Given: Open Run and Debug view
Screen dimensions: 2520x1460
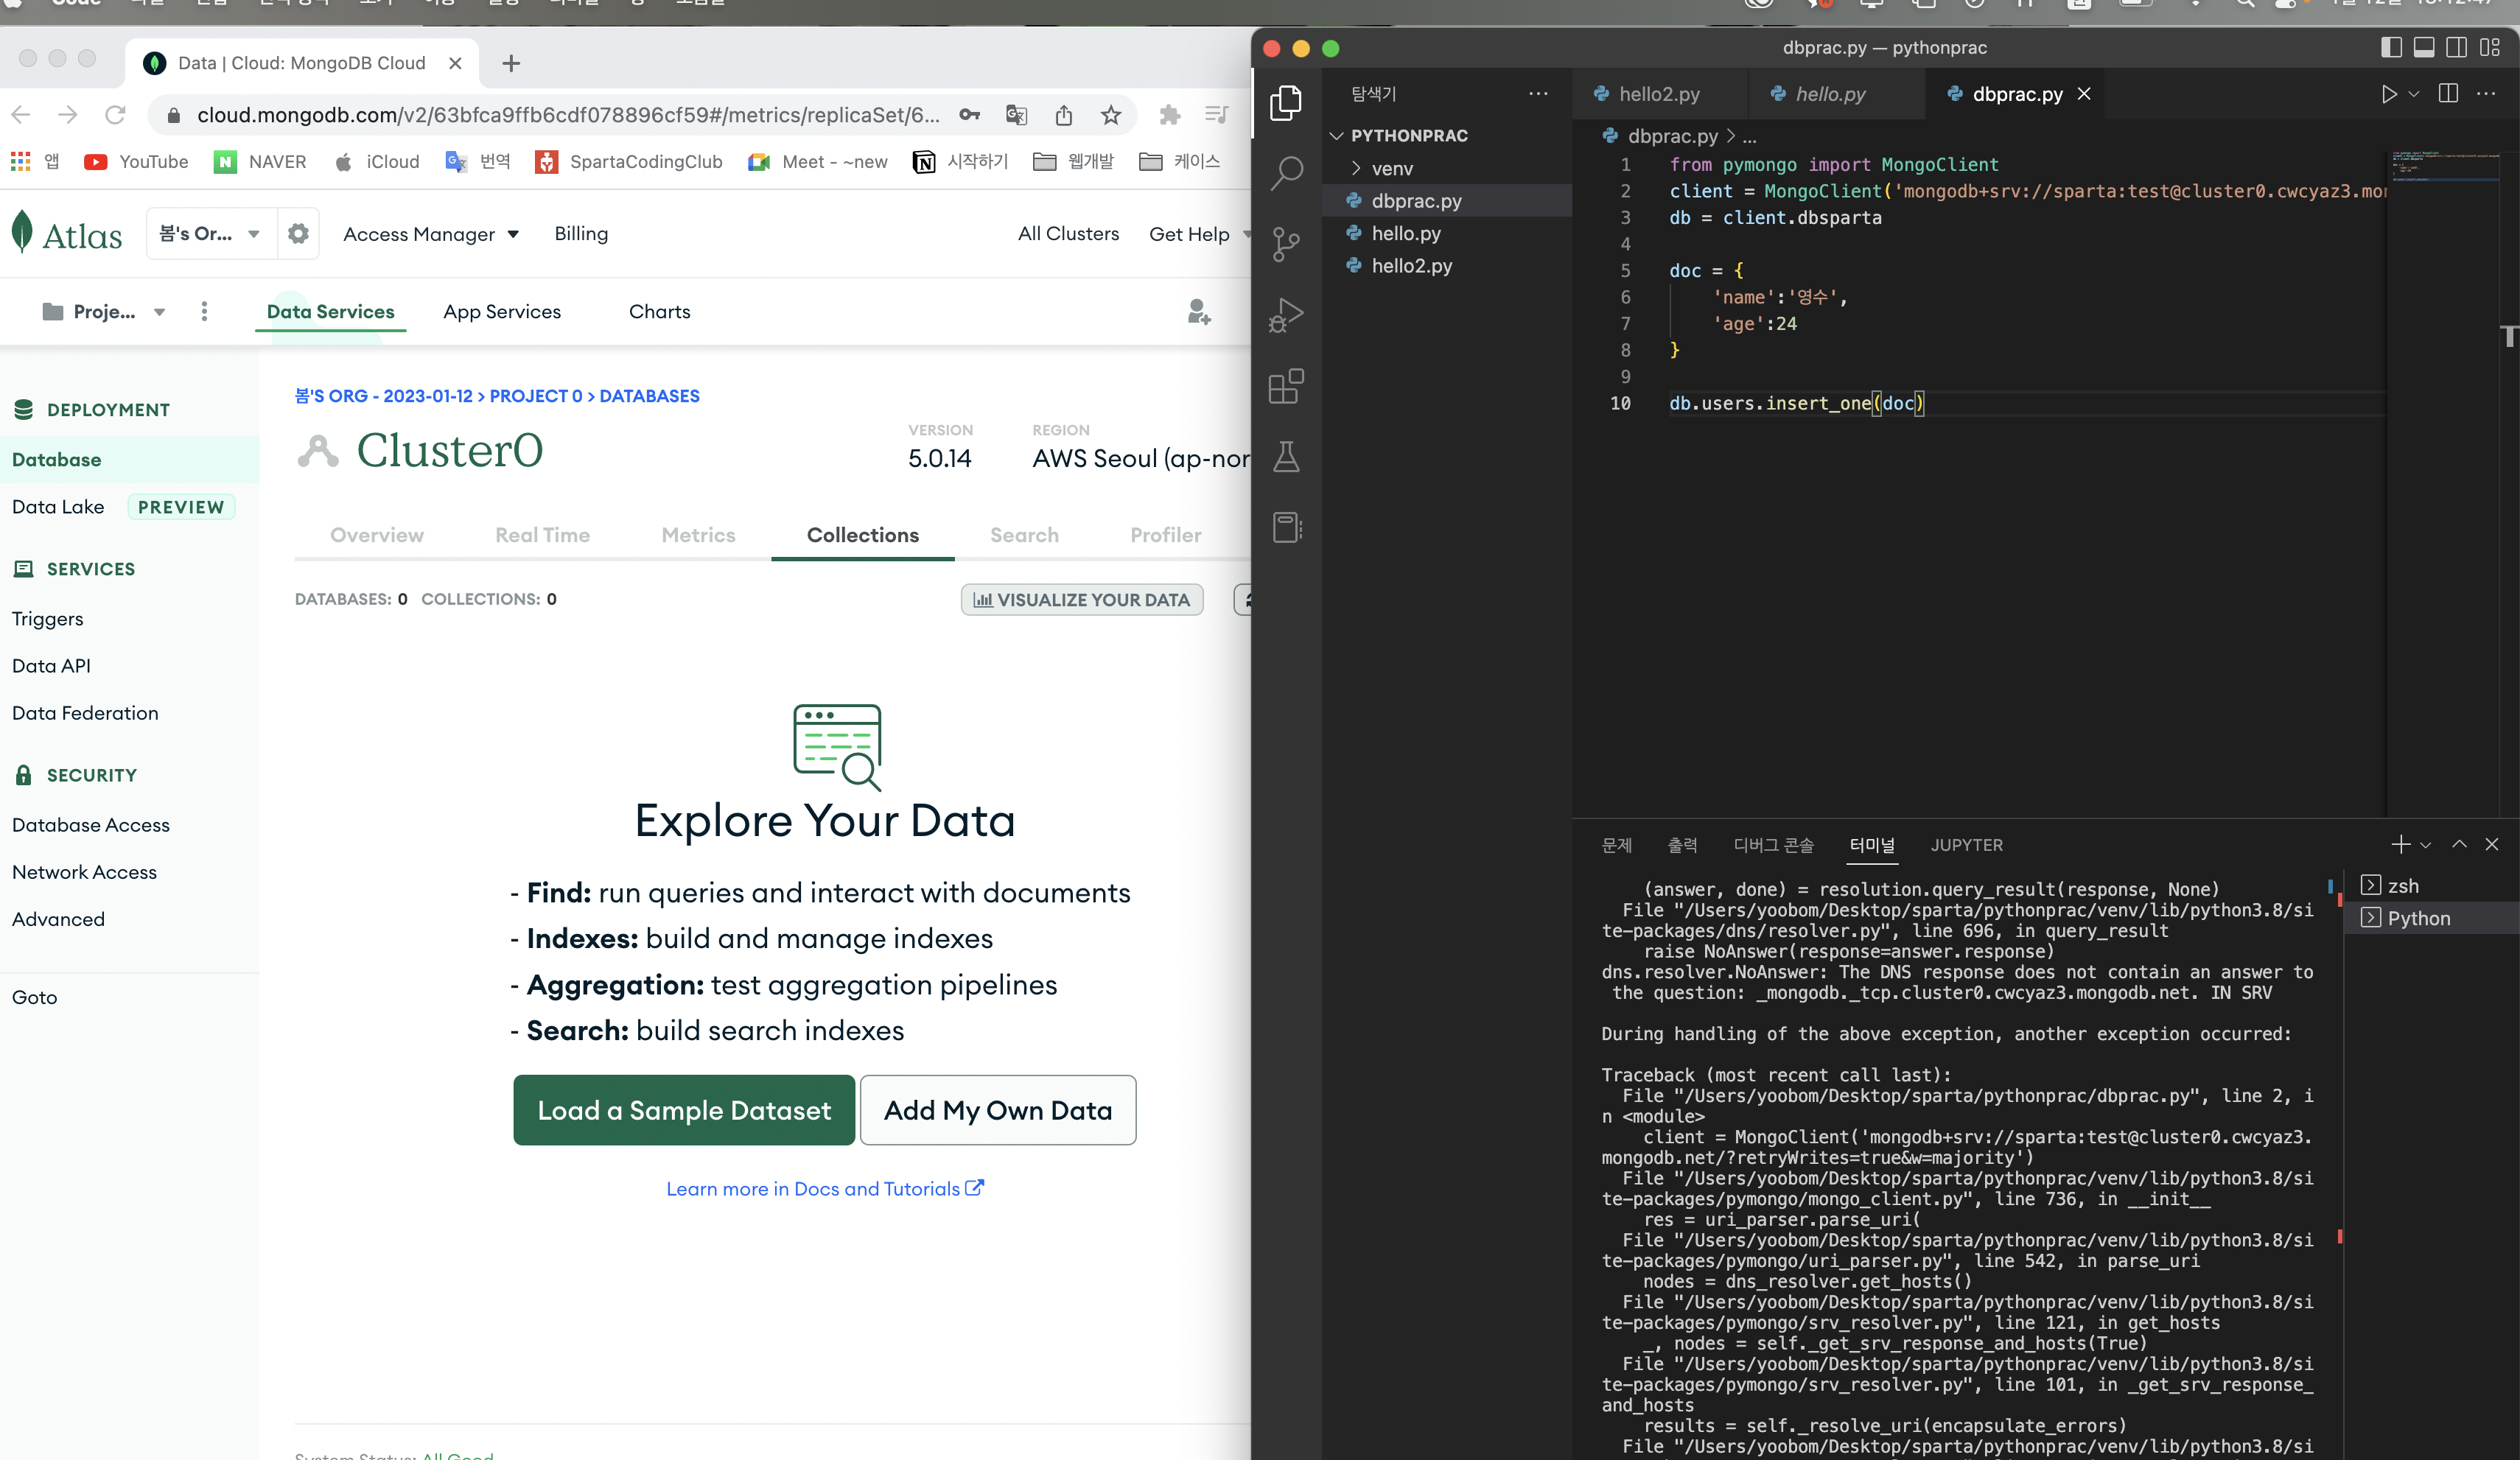Looking at the screenshot, I should pos(1286,315).
